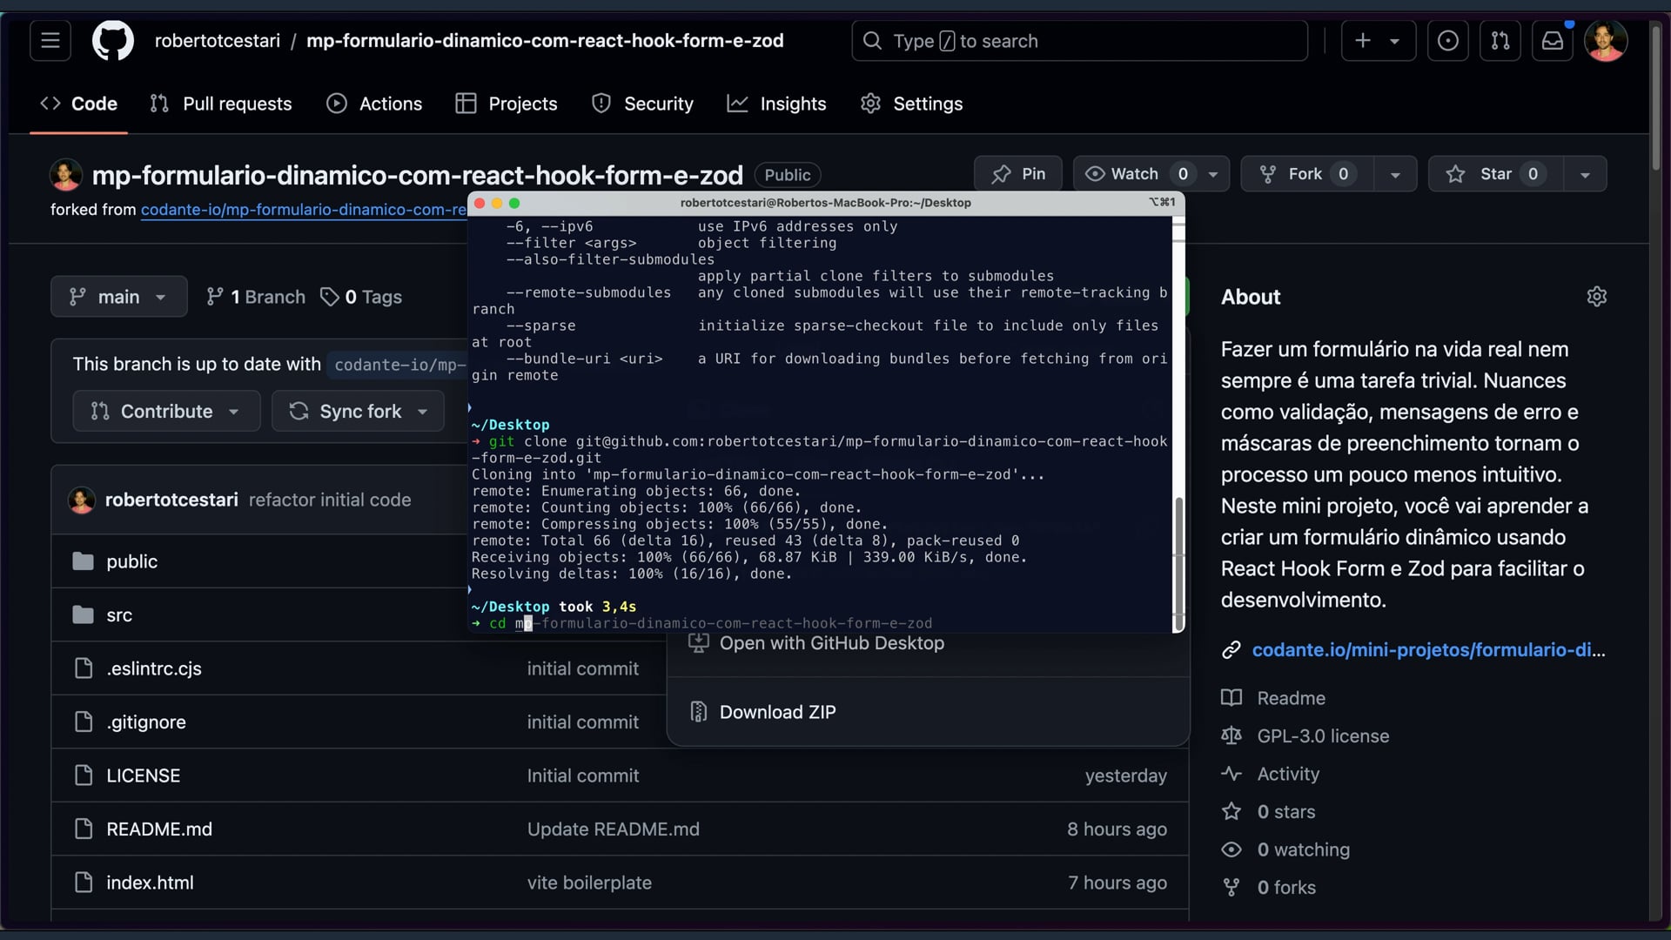Choose Download ZIP

[928, 712]
